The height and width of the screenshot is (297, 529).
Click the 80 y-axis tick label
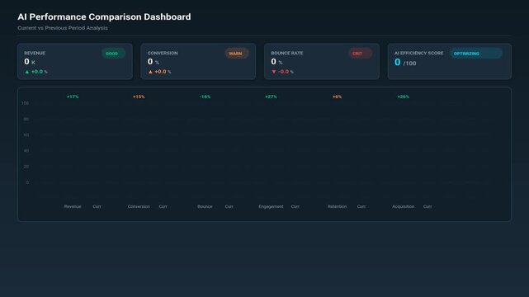tap(26, 119)
